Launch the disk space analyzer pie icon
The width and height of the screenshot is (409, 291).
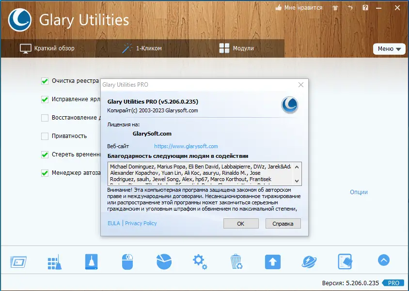[164, 261]
